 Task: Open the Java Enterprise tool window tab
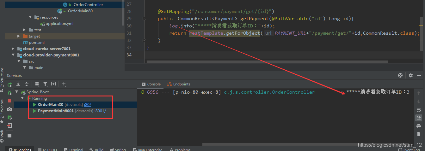click(147, 150)
